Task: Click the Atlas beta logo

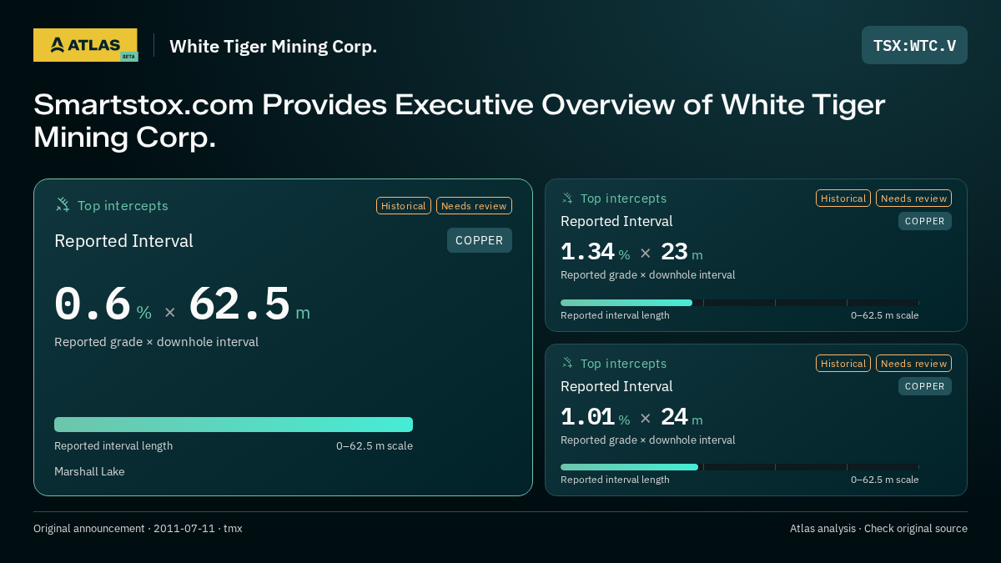Action: tap(85, 45)
